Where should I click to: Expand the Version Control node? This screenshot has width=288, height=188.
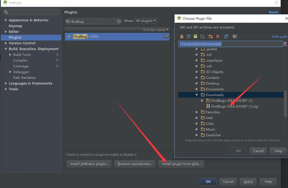coord(6,43)
